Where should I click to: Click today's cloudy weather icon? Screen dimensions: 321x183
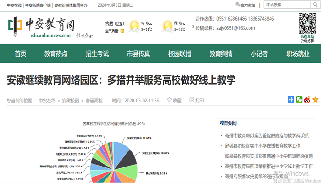[134, 27]
